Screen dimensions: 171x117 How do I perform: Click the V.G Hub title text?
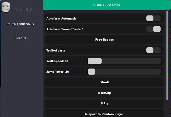coord(23,9)
